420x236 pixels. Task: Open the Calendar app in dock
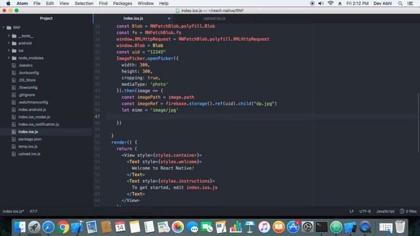coord(120,227)
